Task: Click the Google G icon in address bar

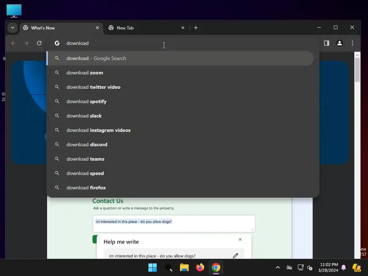Action: click(x=57, y=43)
